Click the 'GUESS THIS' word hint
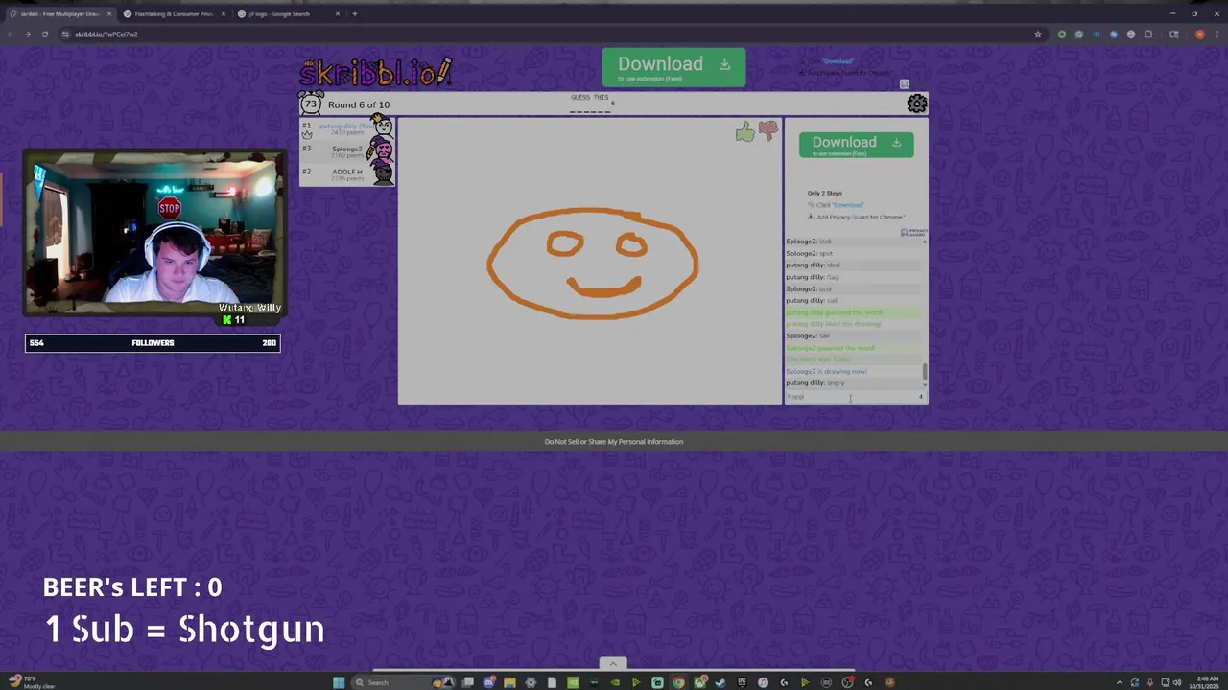 [590, 97]
